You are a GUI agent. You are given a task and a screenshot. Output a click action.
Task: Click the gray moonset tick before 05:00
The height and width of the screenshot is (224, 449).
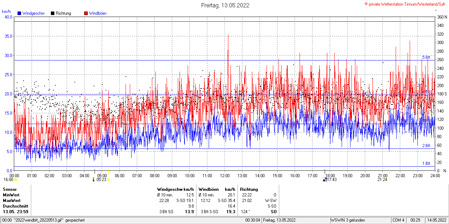(x=95, y=171)
